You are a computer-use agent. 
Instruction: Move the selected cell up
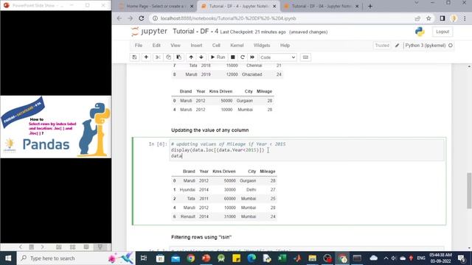(191, 57)
